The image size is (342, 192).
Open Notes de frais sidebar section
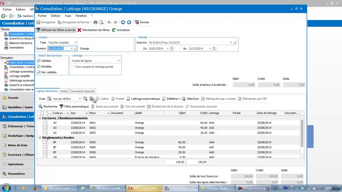tap(17, 145)
